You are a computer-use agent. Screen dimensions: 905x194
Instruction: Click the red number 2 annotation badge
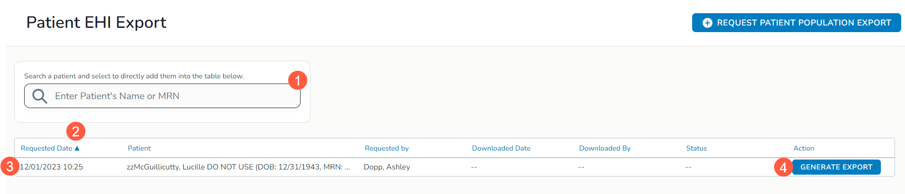point(76,131)
